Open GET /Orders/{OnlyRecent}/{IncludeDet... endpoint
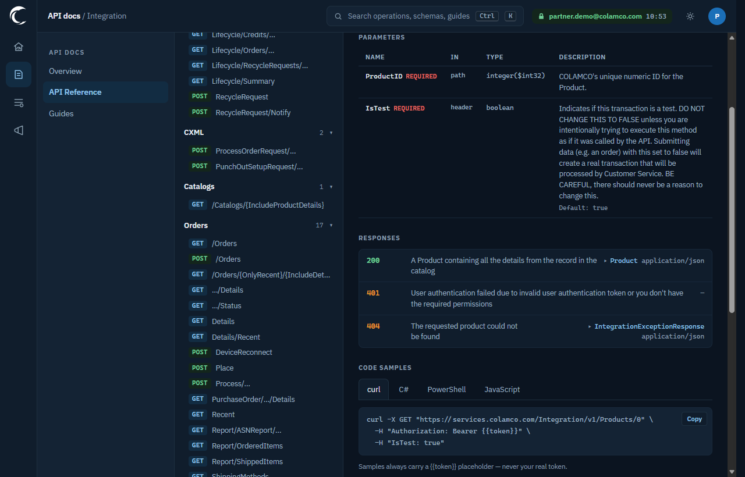The width and height of the screenshot is (745, 477). 259,275
